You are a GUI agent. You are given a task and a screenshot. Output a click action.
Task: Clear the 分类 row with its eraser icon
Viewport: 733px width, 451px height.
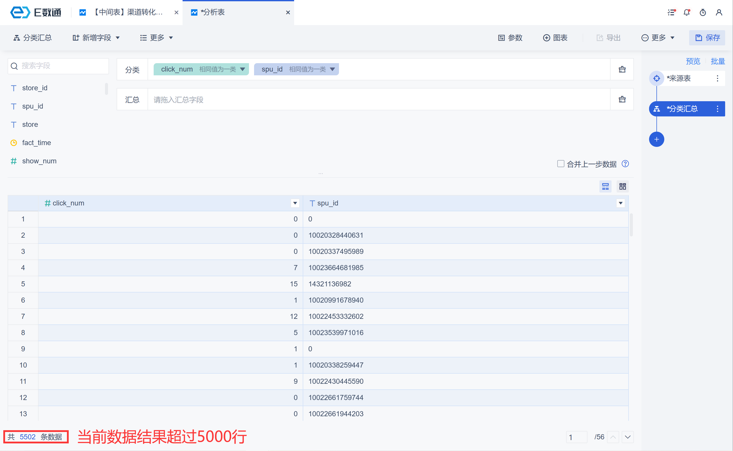pos(622,70)
